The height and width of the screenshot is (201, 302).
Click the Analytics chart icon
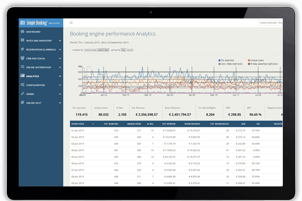[x=22, y=76]
